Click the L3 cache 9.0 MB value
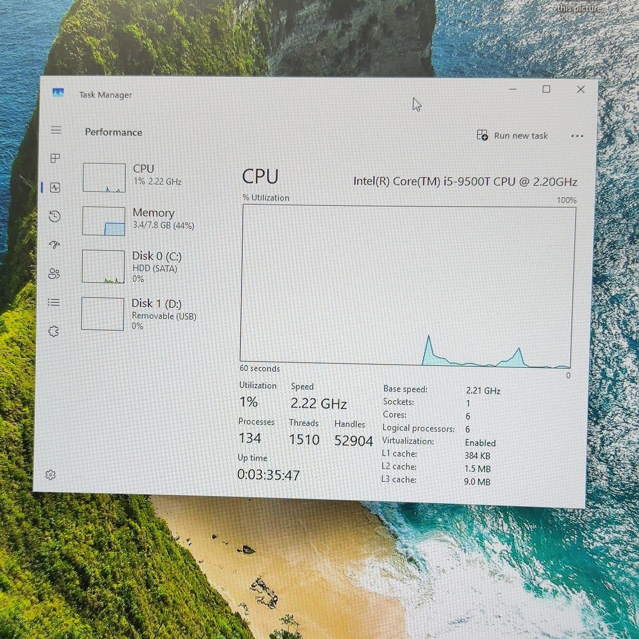The height and width of the screenshot is (639, 639). 477,482
